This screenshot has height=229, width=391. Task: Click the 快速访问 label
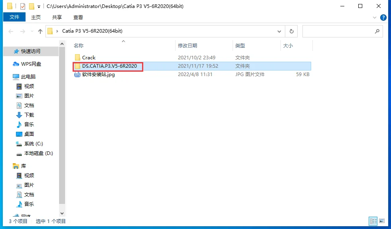coord(31,51)
